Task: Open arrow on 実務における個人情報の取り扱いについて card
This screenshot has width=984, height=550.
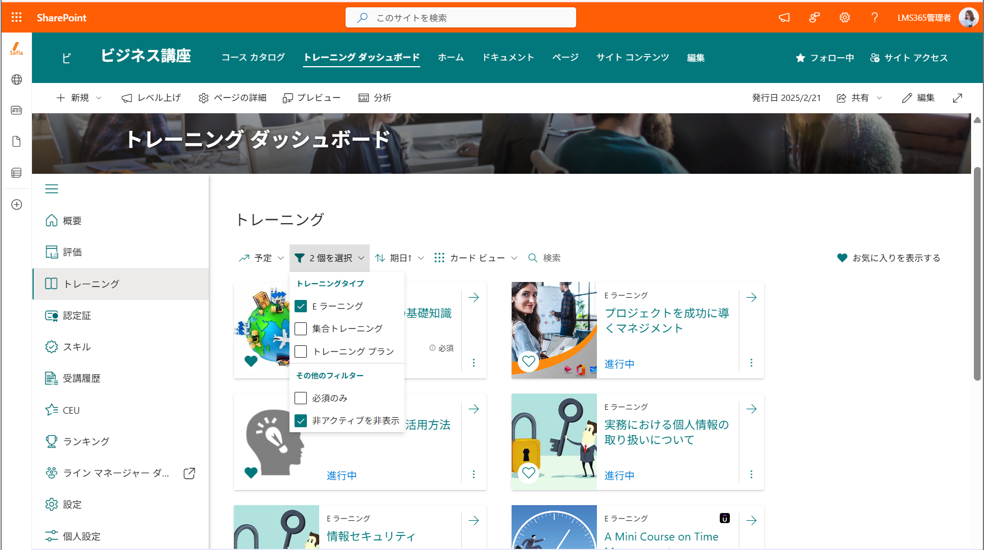Action: click(x=752, y=409)
